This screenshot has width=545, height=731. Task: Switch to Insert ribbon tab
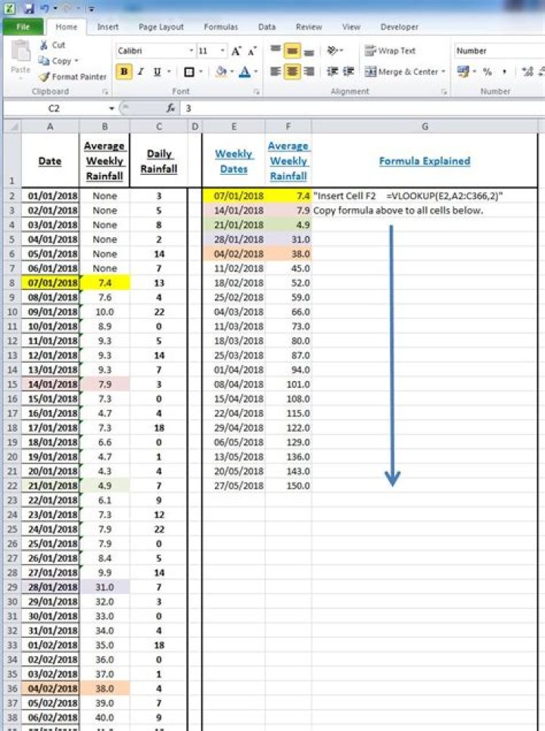(x=107, y=27)
